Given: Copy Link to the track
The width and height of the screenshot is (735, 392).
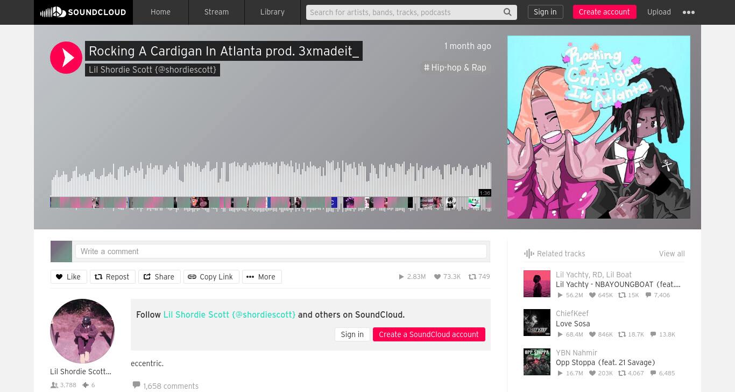Looking at the screenshot, I should coord(211,277).
